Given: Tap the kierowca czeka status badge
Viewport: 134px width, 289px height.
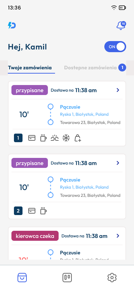Looking at the screenshot, I should (x=35, y=236).
